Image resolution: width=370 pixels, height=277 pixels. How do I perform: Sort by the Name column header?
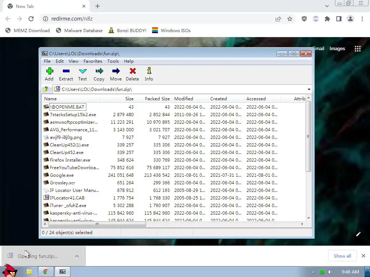(71, 99)
